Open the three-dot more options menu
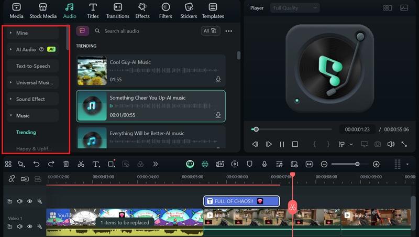Image resolution: width=419 pixels, height=237 pixels. (x=229, y=31)
